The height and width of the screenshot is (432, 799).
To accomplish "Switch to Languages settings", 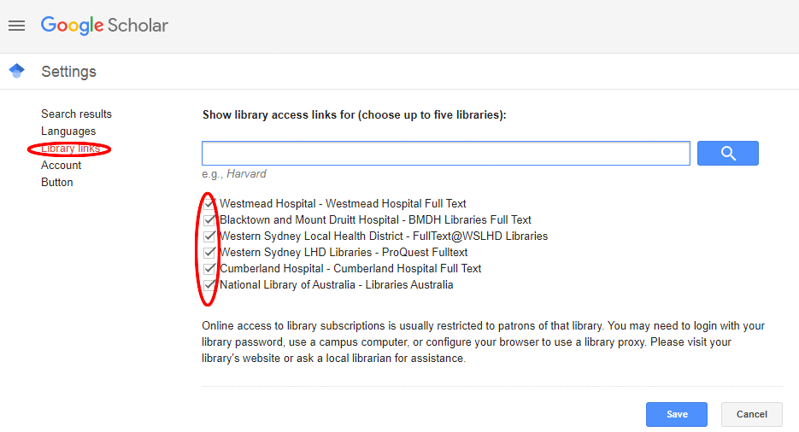I will point(68,131).
